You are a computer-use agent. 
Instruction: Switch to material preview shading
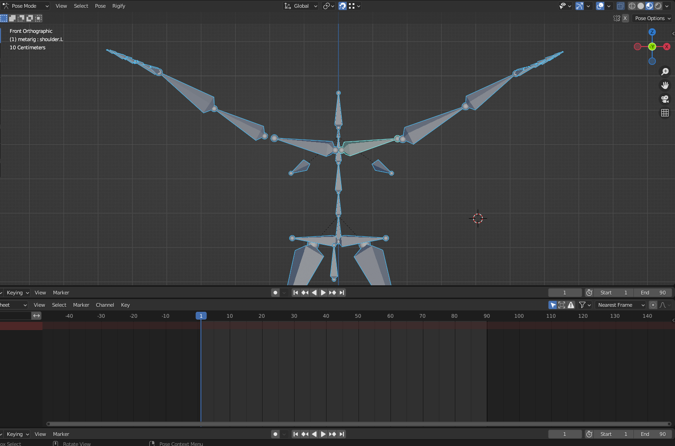649,6
